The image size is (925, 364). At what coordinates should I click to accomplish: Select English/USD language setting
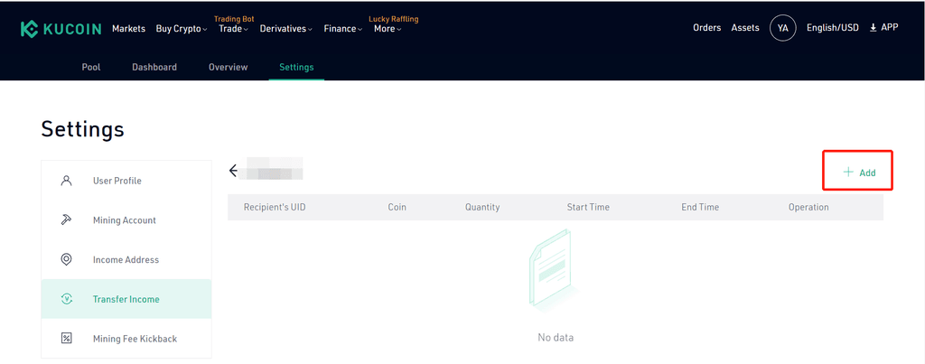(x=833, y=28)
